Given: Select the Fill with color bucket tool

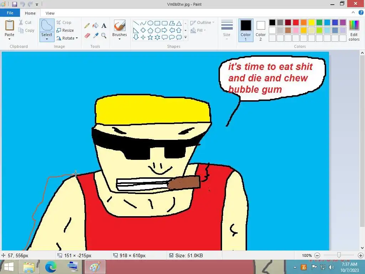Looking at the screenshot, I should click(96, 25).
